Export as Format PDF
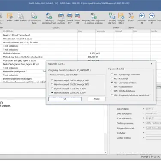 click(78, 18)
